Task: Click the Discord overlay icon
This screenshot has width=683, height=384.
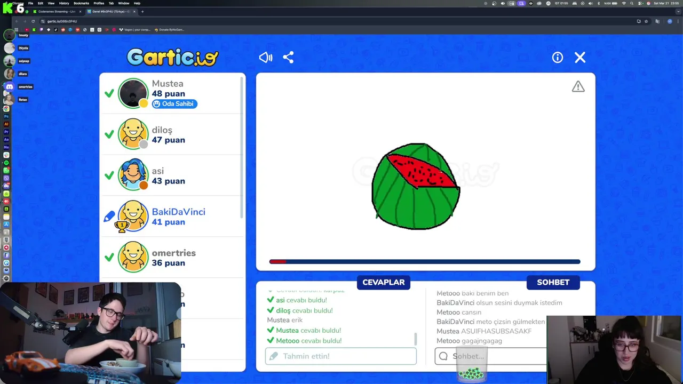Action: 9,86
